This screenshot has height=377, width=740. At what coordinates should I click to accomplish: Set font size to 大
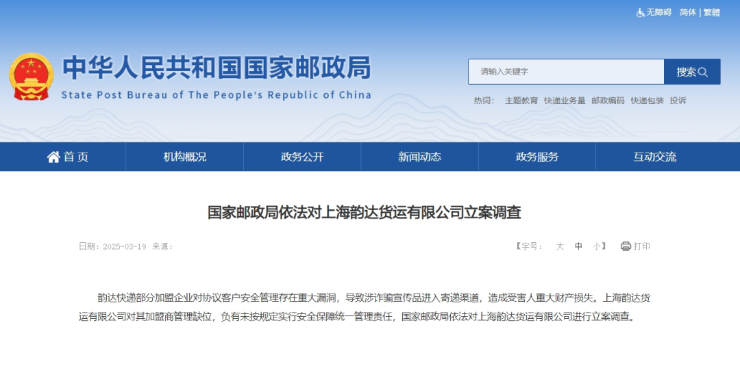pos(560,246)
